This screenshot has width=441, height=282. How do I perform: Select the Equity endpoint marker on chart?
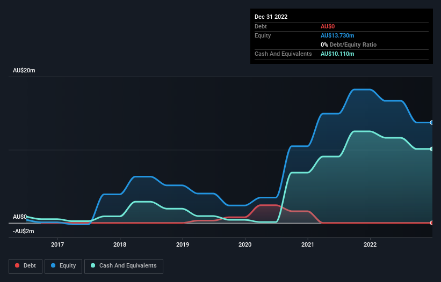432,123
